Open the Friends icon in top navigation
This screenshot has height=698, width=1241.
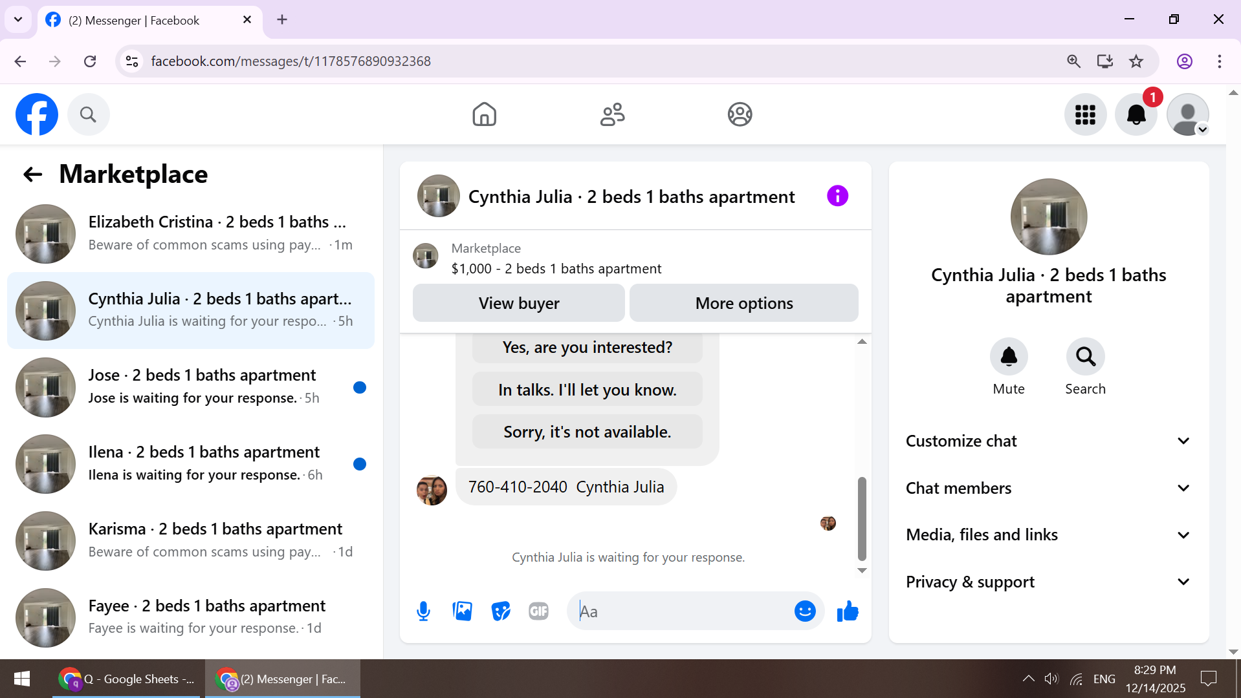click(x=612, y=114)
